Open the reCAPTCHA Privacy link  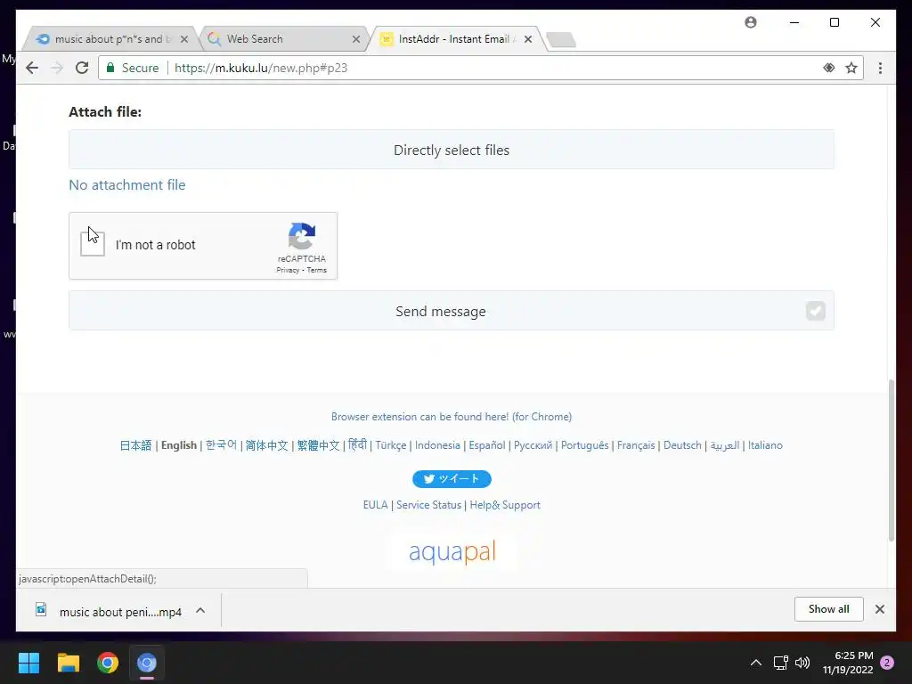[288, 270]
